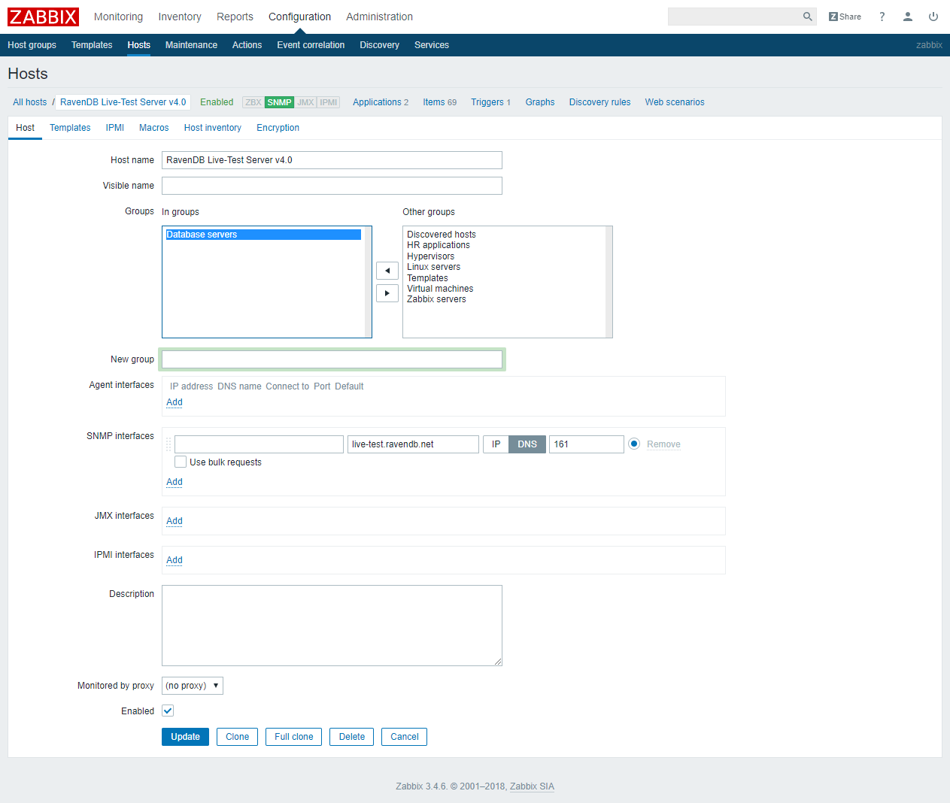Focus the New group field

(332, 359)
